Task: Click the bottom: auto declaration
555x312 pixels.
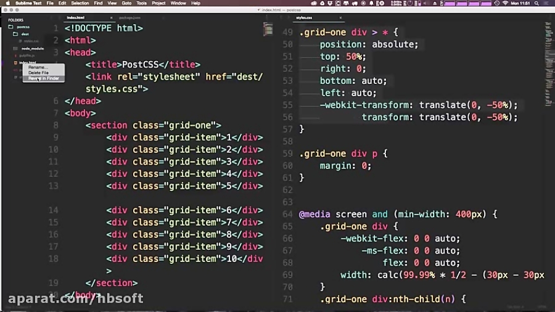Action: click(x=353, y=81)
